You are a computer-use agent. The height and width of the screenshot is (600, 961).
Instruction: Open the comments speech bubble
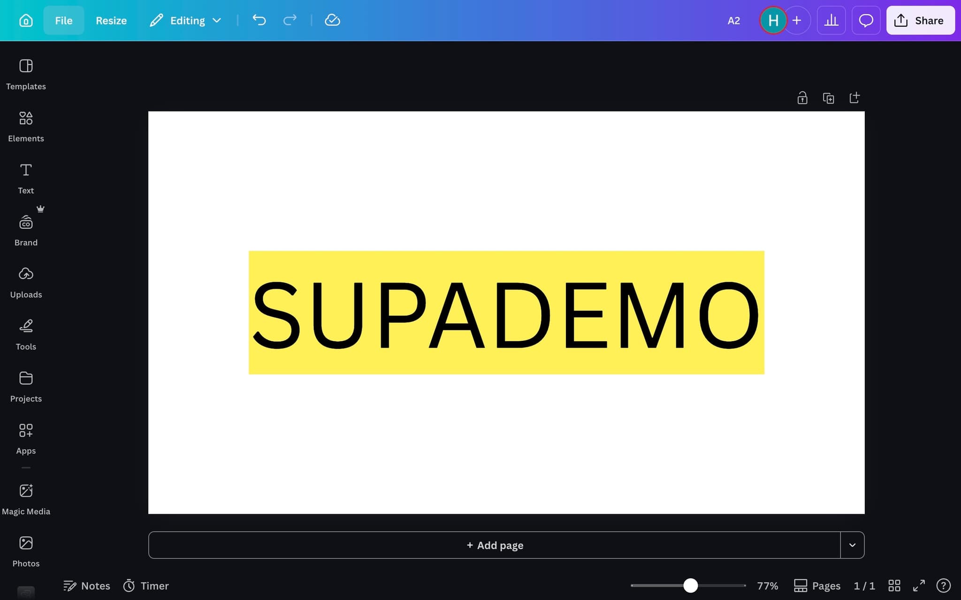(866, 21)
